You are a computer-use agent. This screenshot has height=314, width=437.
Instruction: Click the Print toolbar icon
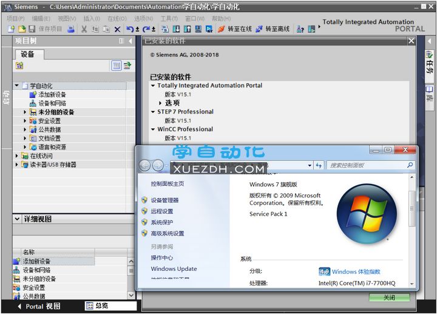click(x=72, y=29)
